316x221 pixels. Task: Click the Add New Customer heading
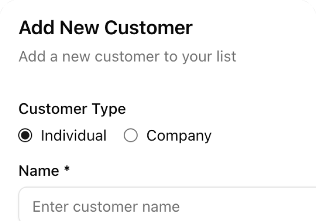[x=106, y=28]
